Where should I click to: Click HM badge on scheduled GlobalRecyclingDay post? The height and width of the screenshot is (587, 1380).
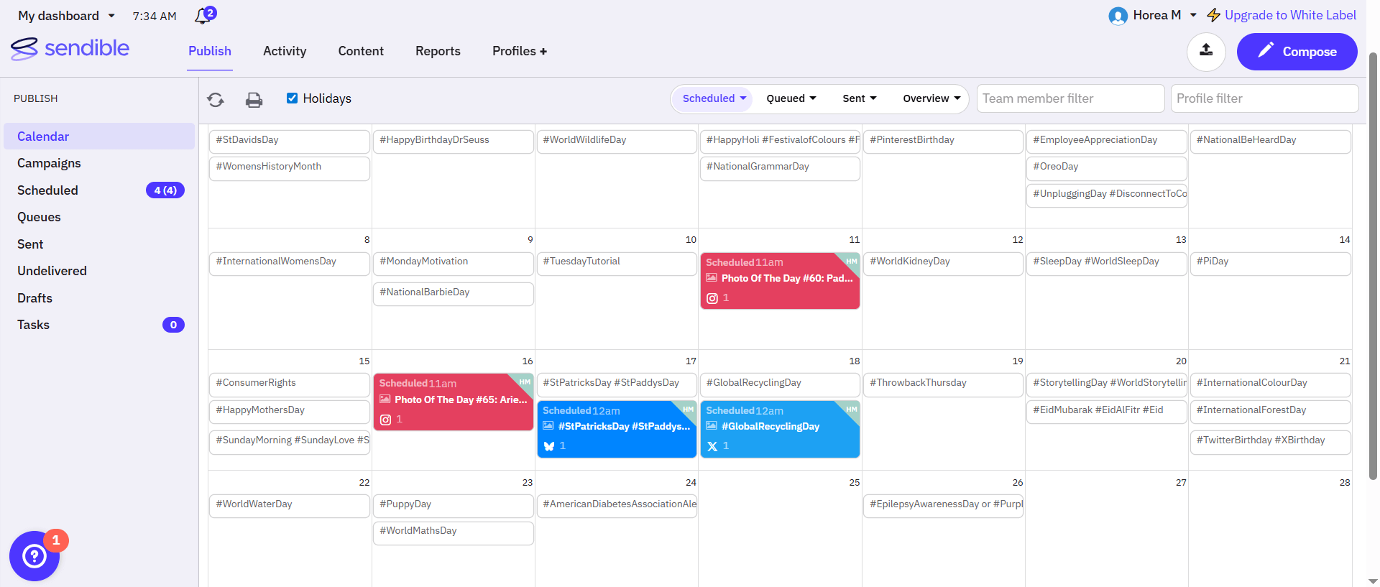(x=851, y=409)
